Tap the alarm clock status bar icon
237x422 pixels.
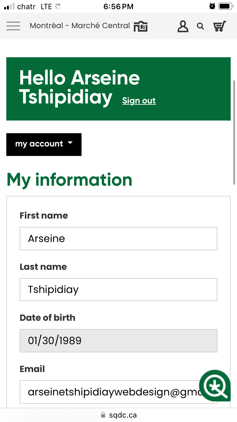[x=212, y=6]
